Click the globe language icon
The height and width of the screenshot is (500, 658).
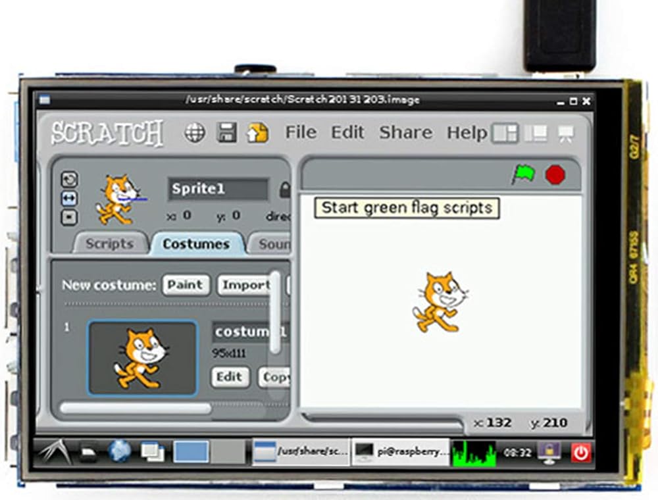pyautogui.click(x=195, y=133)
